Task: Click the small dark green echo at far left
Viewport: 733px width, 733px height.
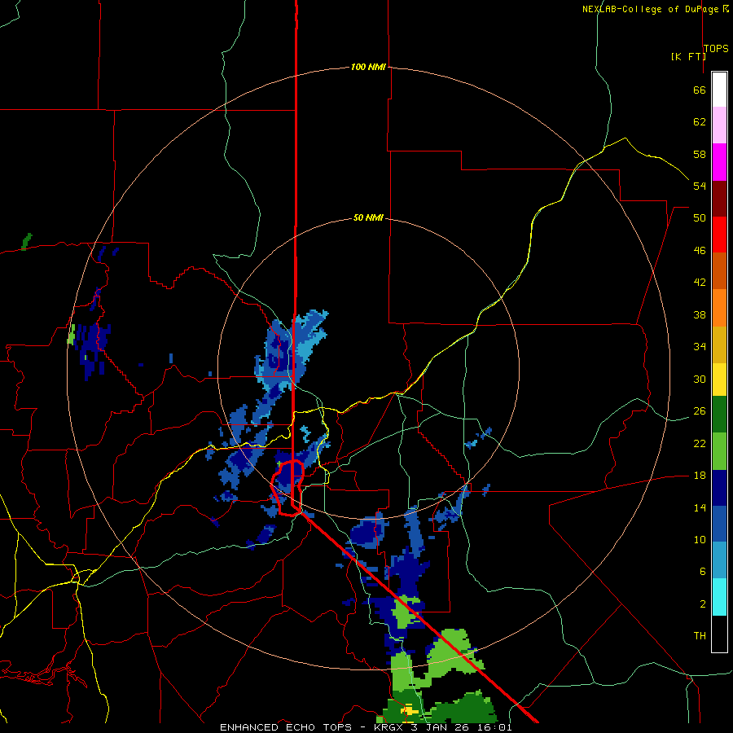Action: tap(26, 242)
